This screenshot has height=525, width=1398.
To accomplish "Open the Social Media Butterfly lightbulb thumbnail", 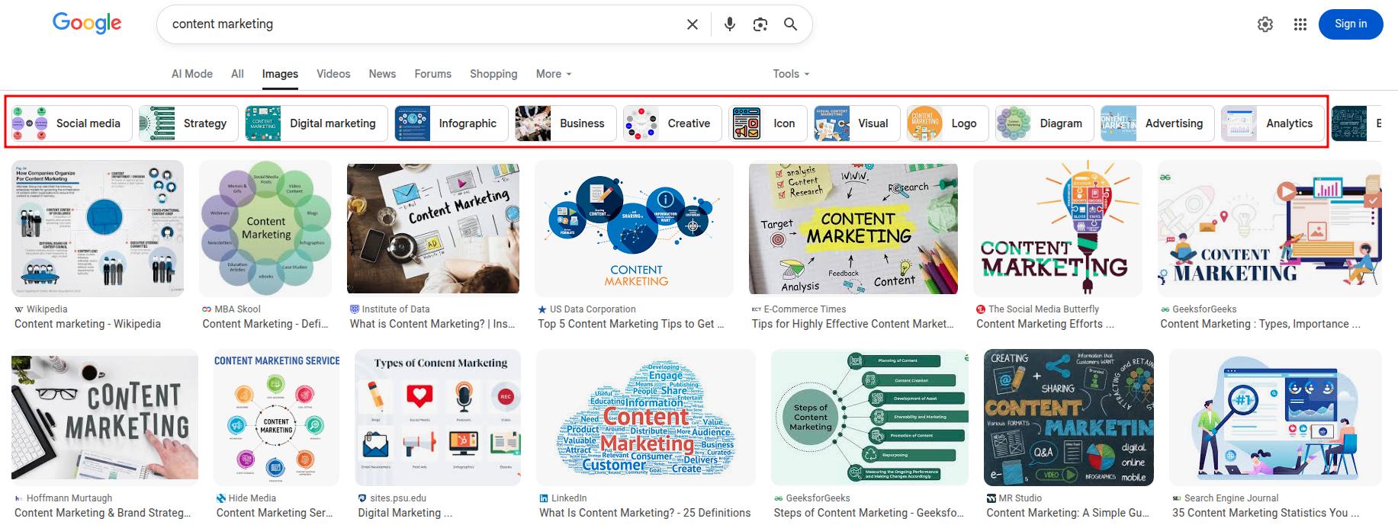I will (x=1058, y=228).
